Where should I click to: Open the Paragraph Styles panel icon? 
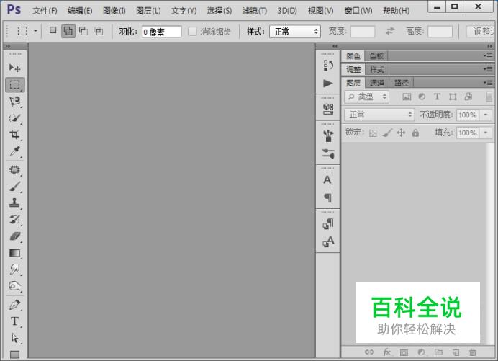tap(327, 223)
